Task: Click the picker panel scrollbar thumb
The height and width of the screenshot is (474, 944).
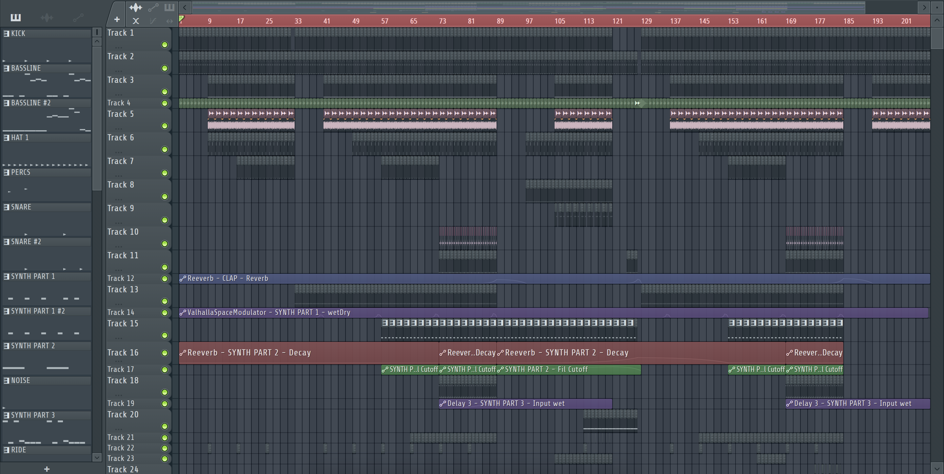Action: (x=97, y=118)
